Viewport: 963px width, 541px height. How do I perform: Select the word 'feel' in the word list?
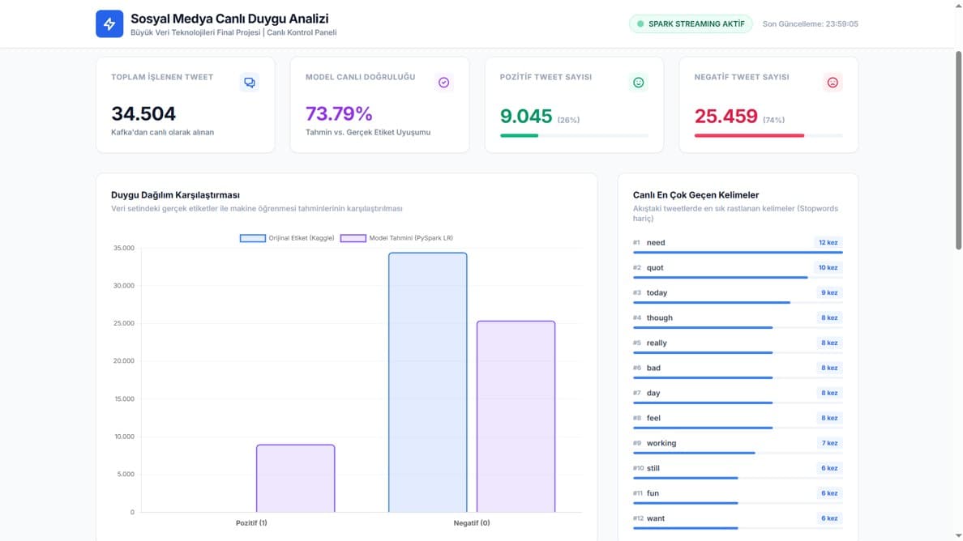click(x=653, y=419)
